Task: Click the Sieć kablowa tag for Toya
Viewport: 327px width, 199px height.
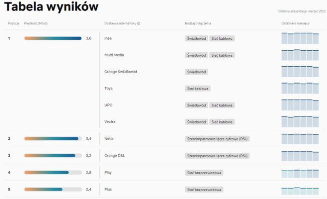Action: click(198, 89)
